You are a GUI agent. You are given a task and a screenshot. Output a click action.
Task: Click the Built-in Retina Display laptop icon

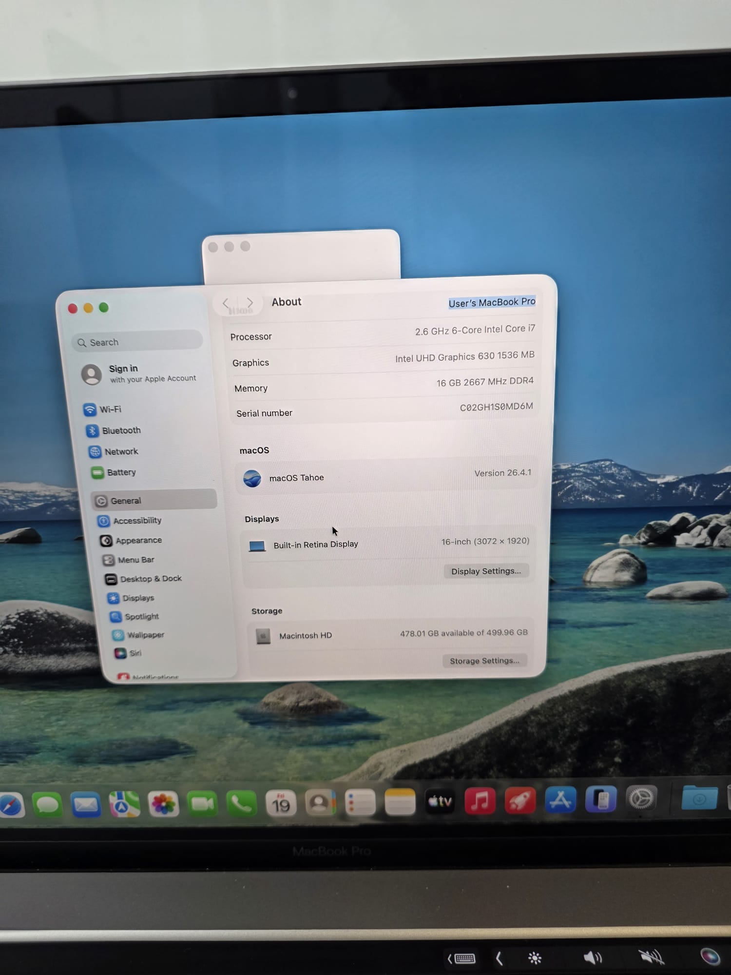click(257, 546)
